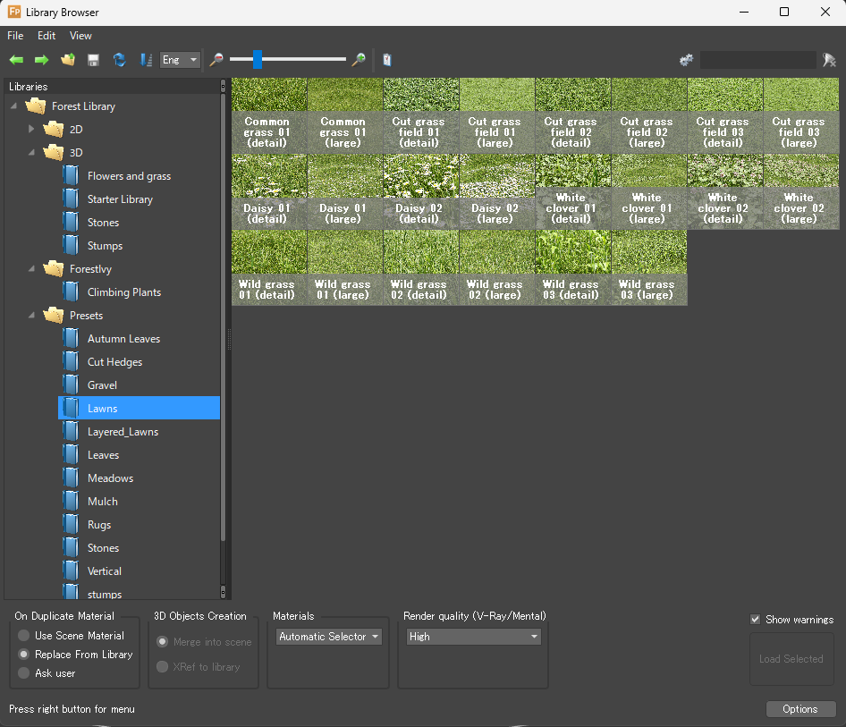Click the green back arrow in toolbar
Viewport: 846px width, 727px height.
pyautogui.click(x=16, y=60)
